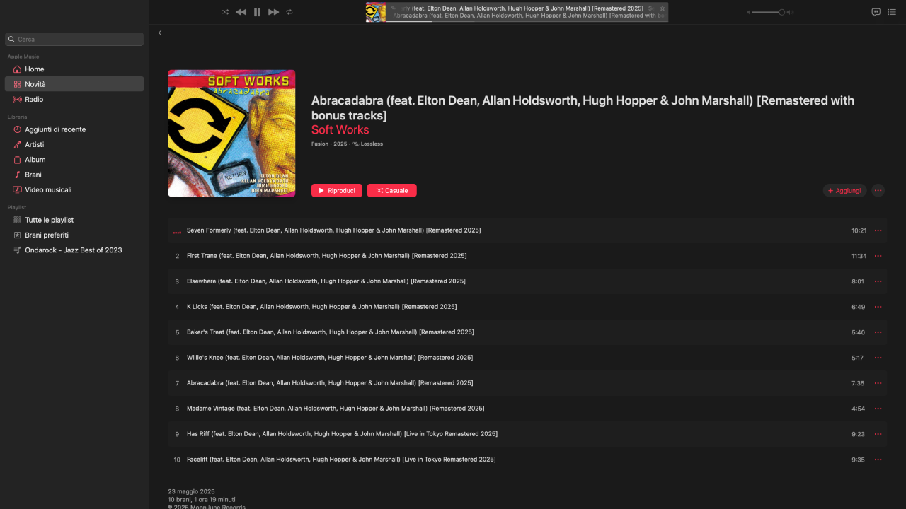The image size is (906, 509).
Task: Open more options for First Trane
Action: pos(878,256)
